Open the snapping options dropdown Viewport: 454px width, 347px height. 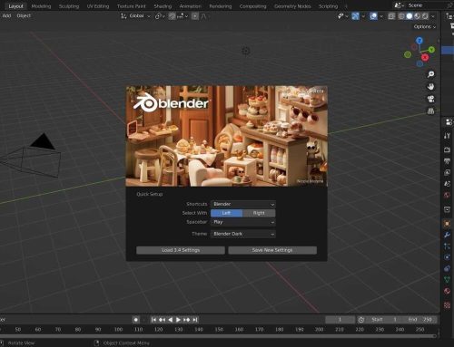183,16
